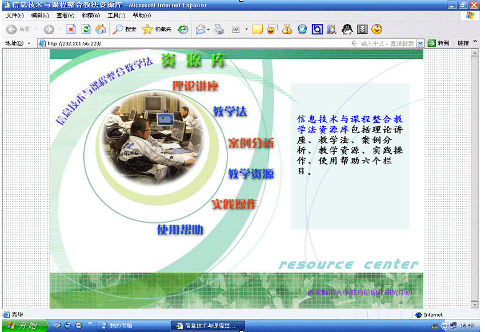The image size is (485, 332).
Task: Click the blue square spiral toolbar icon
Action: coord(317,29)
